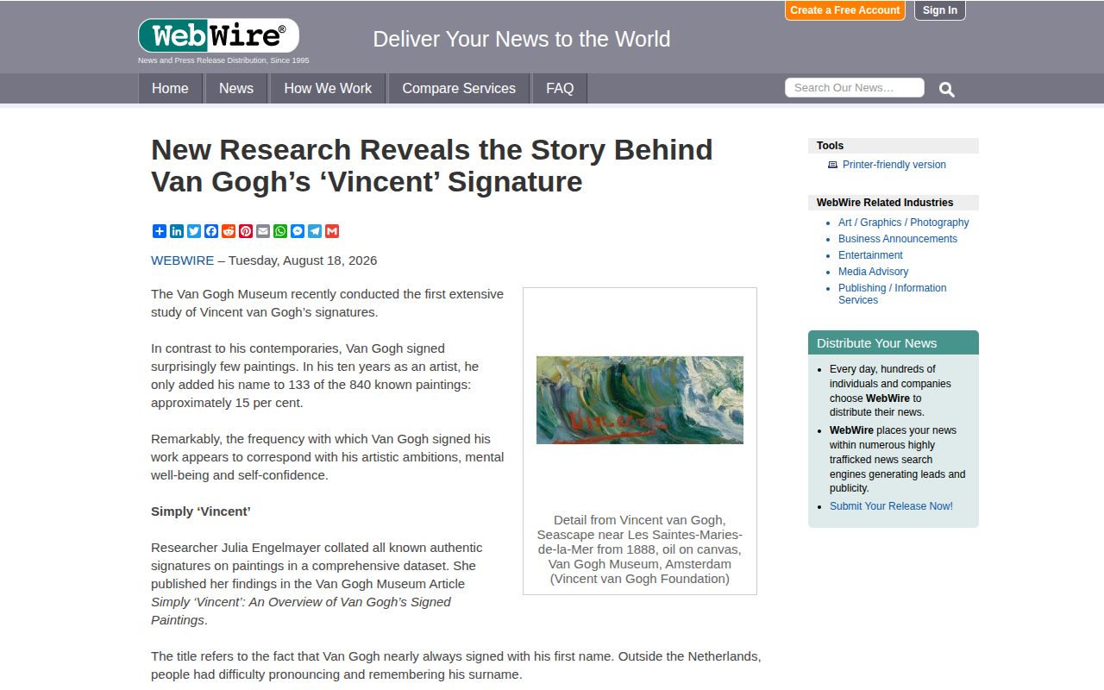Click the Sign In button
This screenshot has height=690, width=1104.
pyautogui.click(x=940, y=10)
